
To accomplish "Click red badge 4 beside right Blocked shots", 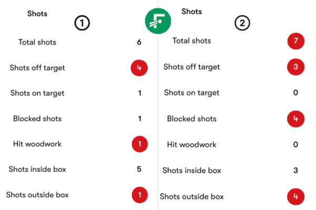I will [x=295, y=119].
